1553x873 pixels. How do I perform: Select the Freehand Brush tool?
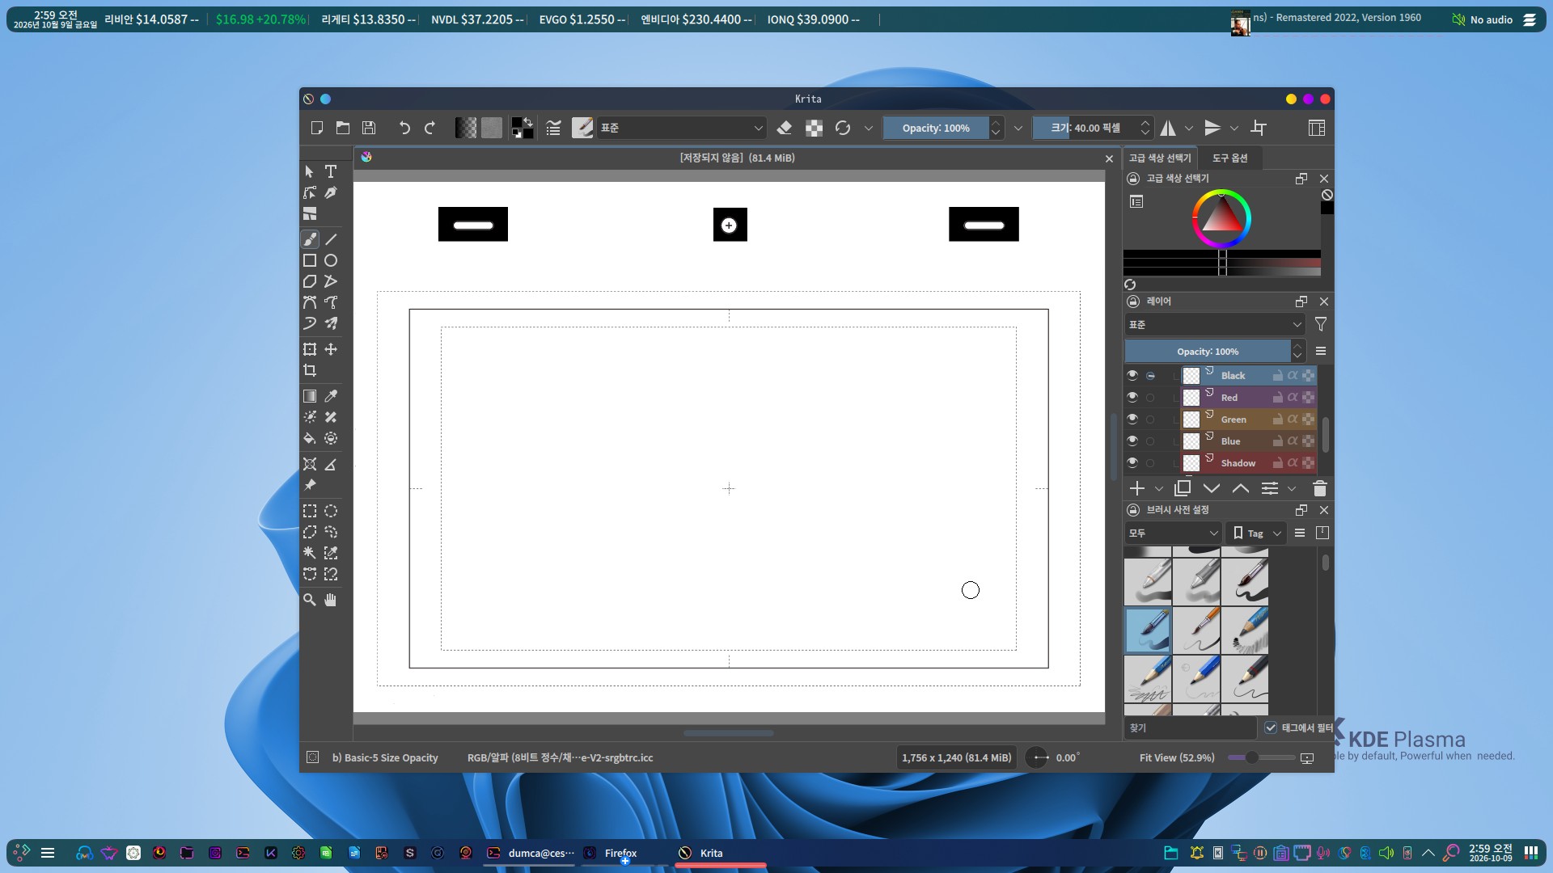[x=310, y=239]
